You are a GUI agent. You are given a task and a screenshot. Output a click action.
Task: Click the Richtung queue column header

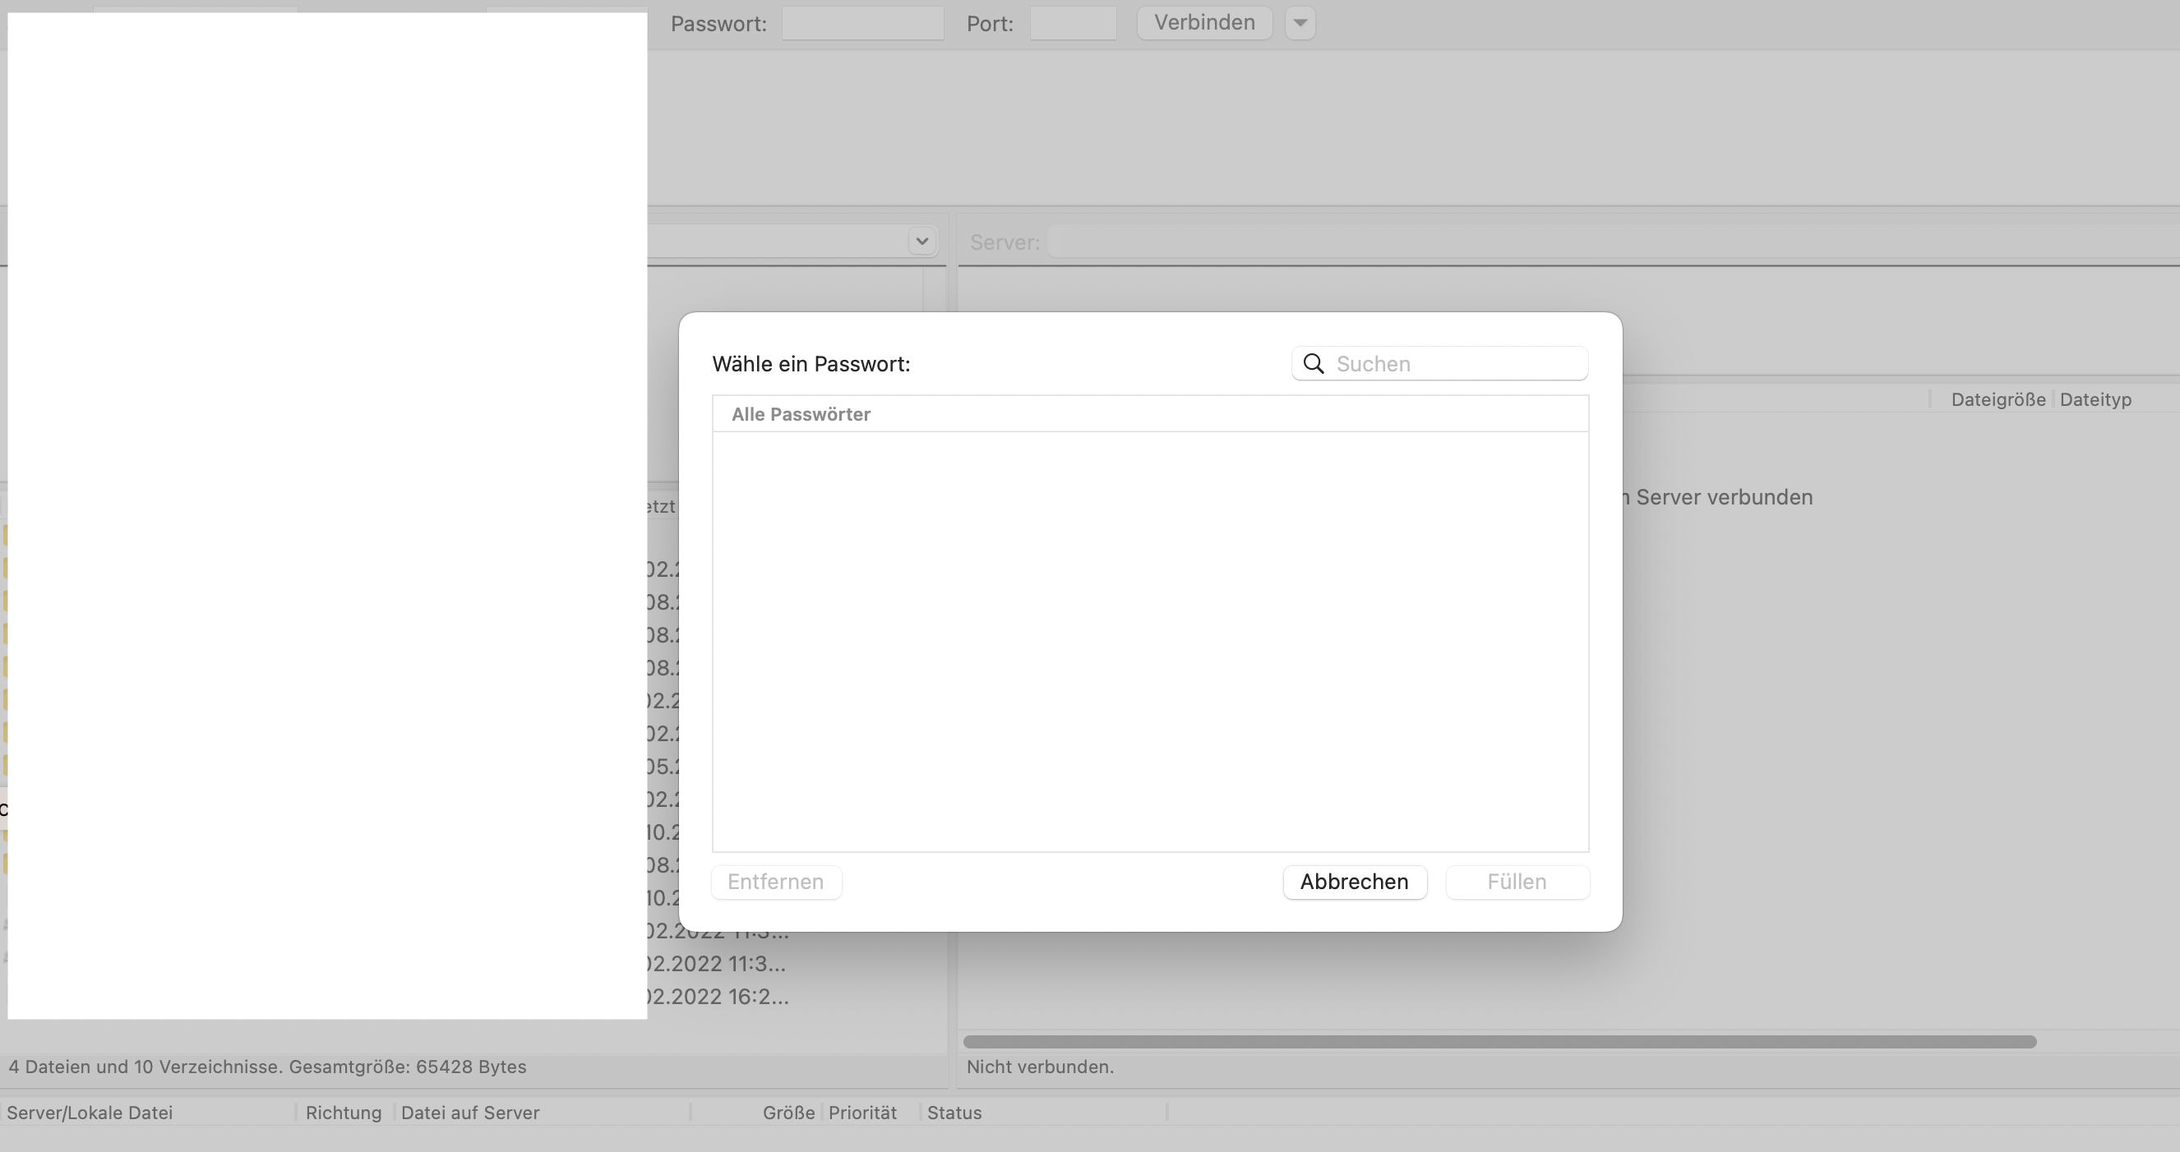pos(344,1113)
